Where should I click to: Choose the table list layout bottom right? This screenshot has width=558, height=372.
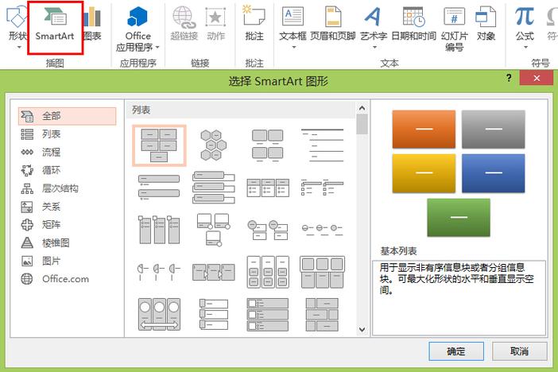tap(322, 314)
